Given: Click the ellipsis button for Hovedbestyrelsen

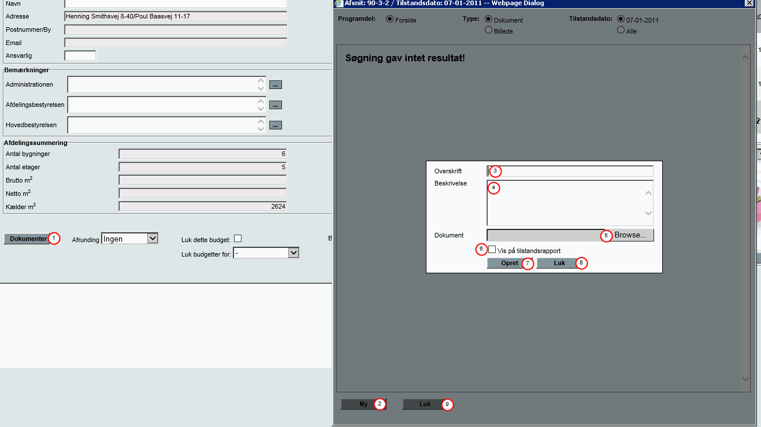Looking at the screenshot, I should pos(276,125).
